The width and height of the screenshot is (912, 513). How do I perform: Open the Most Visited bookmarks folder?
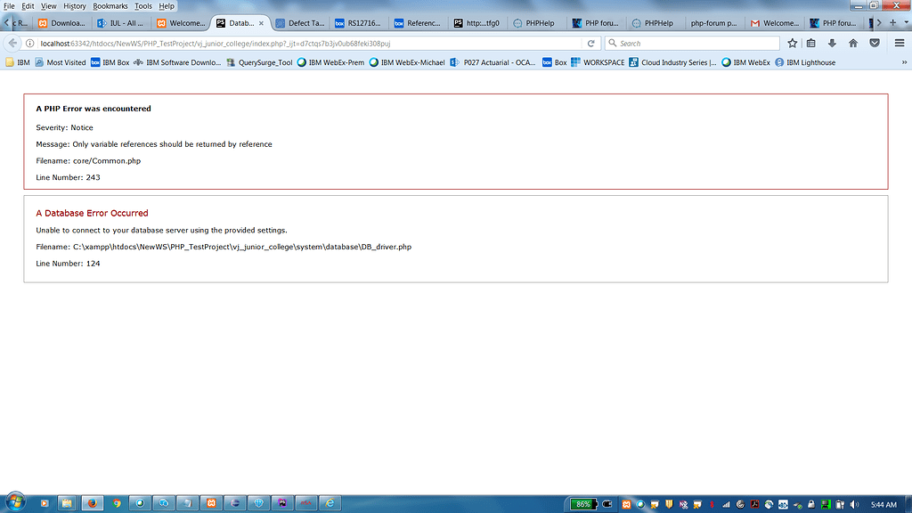pyautogui.click(x=67, y=62)
